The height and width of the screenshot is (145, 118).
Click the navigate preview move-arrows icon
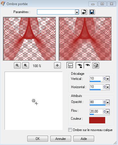(57, 65)
